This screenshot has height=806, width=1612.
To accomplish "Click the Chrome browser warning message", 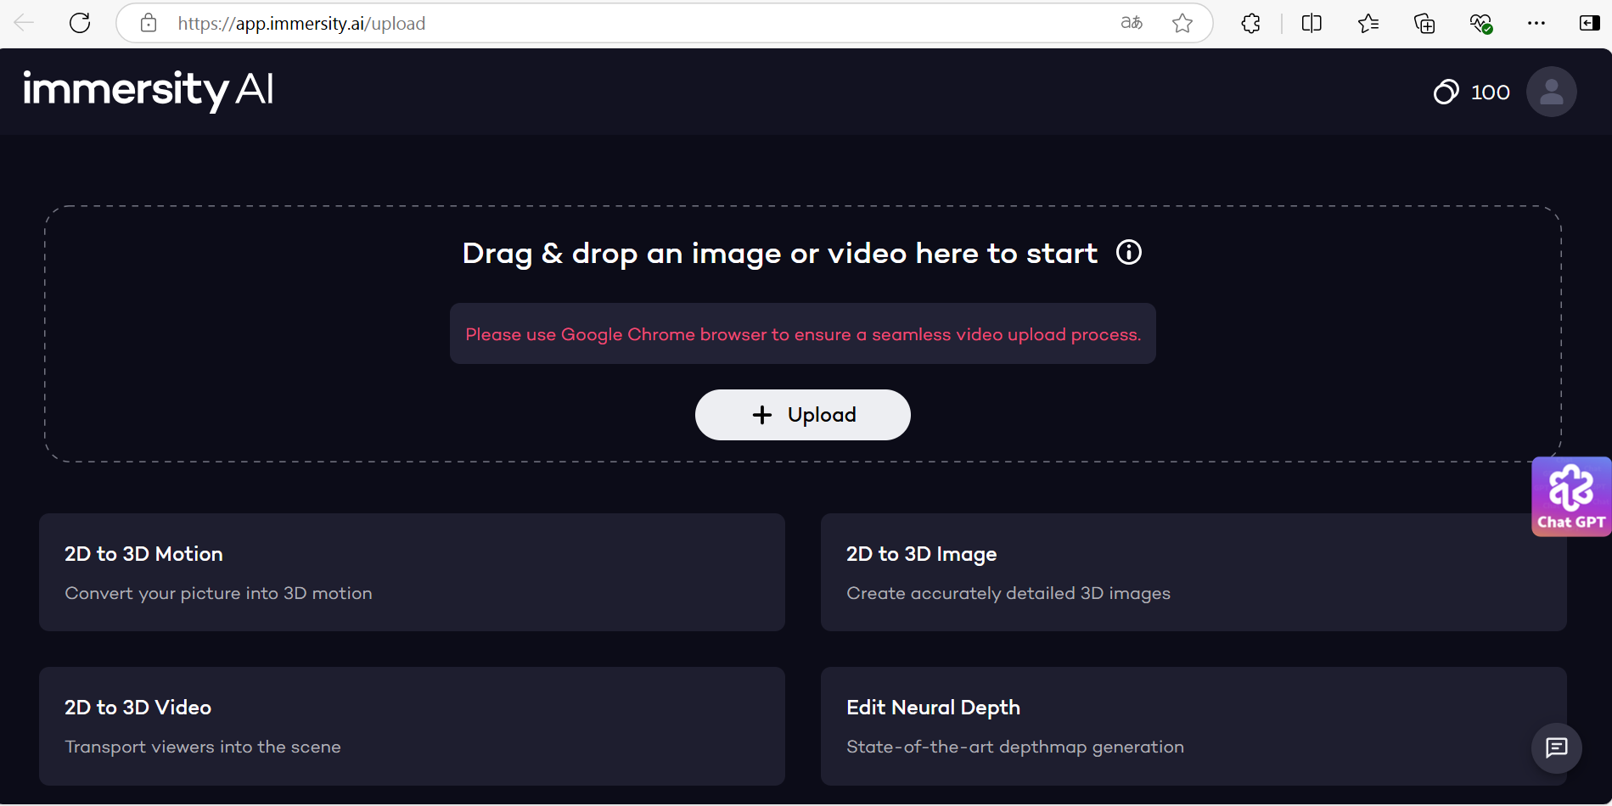I will click(x=803, y=333).
